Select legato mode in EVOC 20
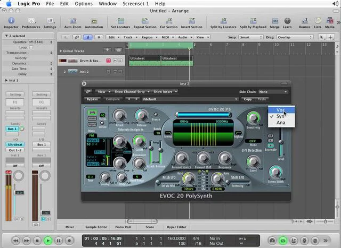Image resolution: width=341 pixels, height=248 pixels. coord(92,124)
